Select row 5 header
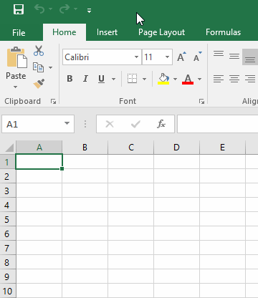The height and width of the screenshot is (298, 258). [7, 219]
